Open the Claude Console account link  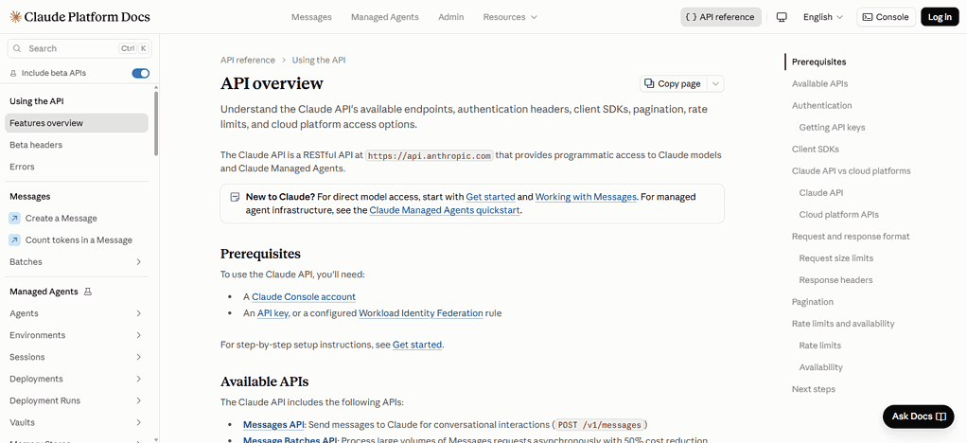click(304, 297)
